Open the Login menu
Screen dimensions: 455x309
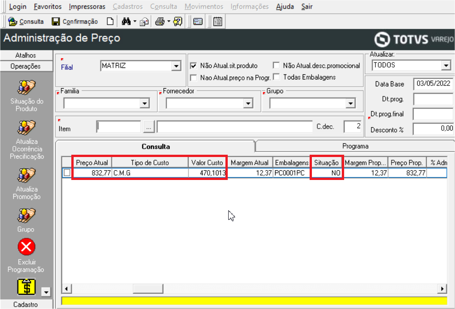pos(17,7)
